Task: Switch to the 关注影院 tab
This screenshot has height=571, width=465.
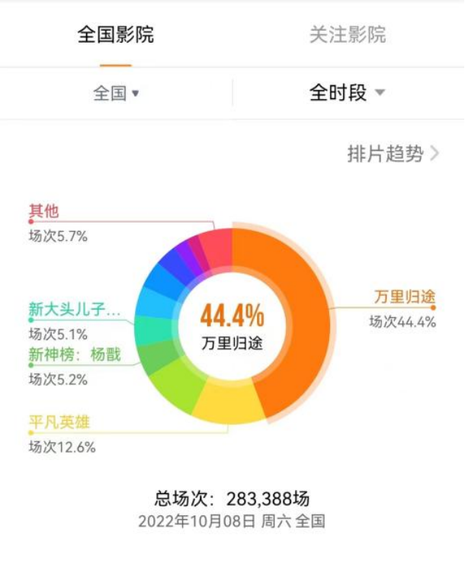Action: 348,35
